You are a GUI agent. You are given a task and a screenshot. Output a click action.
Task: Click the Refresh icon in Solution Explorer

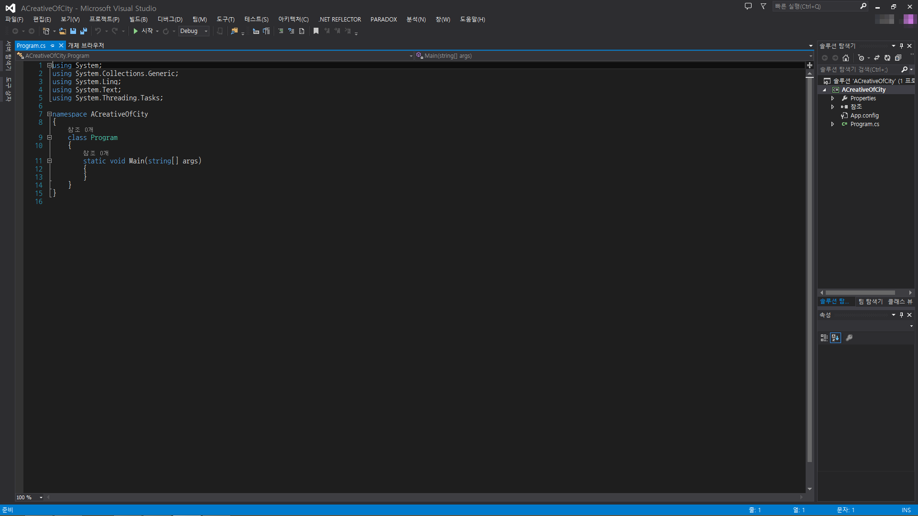887,58
